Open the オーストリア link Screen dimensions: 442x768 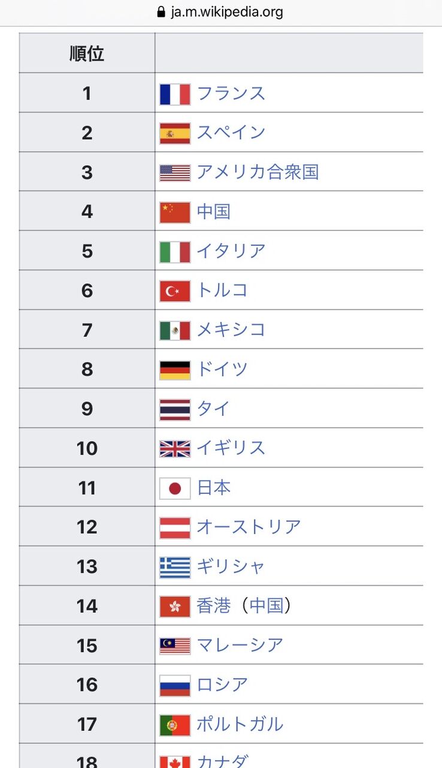click(249, 527)
